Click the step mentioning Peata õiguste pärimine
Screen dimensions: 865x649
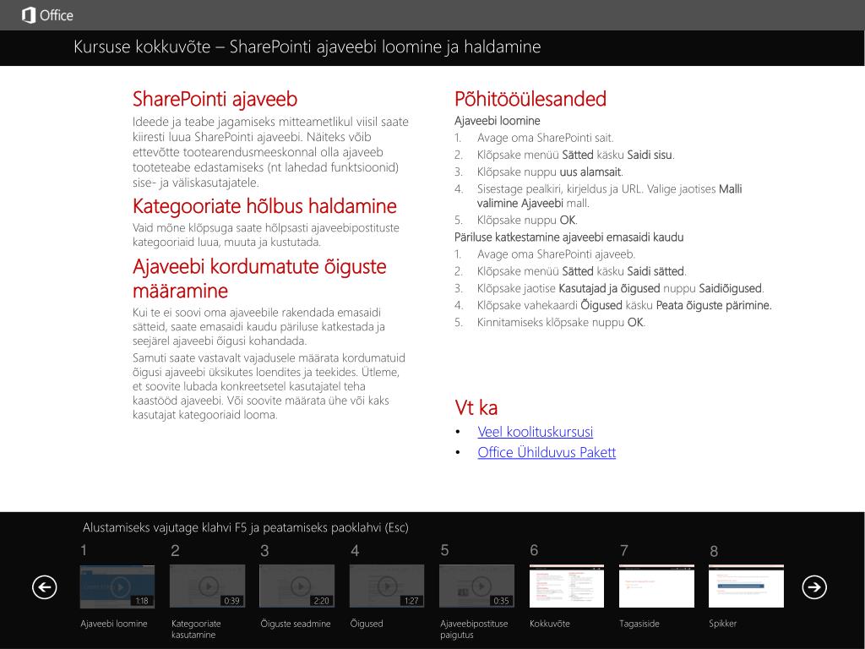pyautogui.click(x=613, y=305)
